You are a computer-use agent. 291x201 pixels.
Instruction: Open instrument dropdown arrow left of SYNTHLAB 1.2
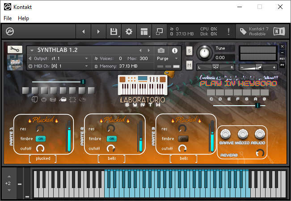(x=32, y=51)
